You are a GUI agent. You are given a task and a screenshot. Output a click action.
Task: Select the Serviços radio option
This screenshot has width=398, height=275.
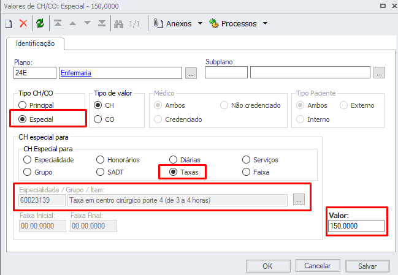click(246, 160)
